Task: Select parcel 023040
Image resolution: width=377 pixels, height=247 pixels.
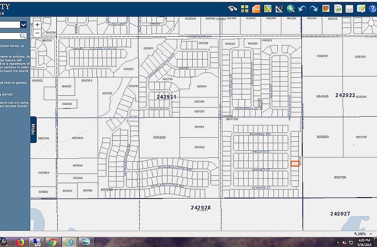Action: tap(199, 102)
